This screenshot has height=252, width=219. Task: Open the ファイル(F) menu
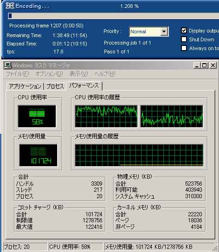point(18,74)
